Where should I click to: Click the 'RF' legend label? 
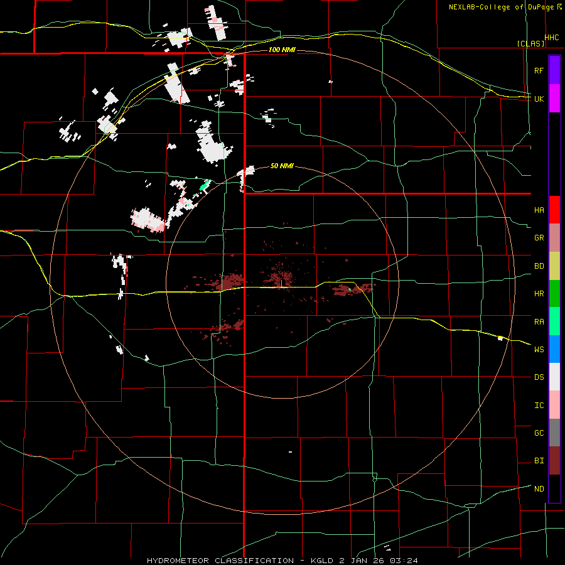pos(539,70)
